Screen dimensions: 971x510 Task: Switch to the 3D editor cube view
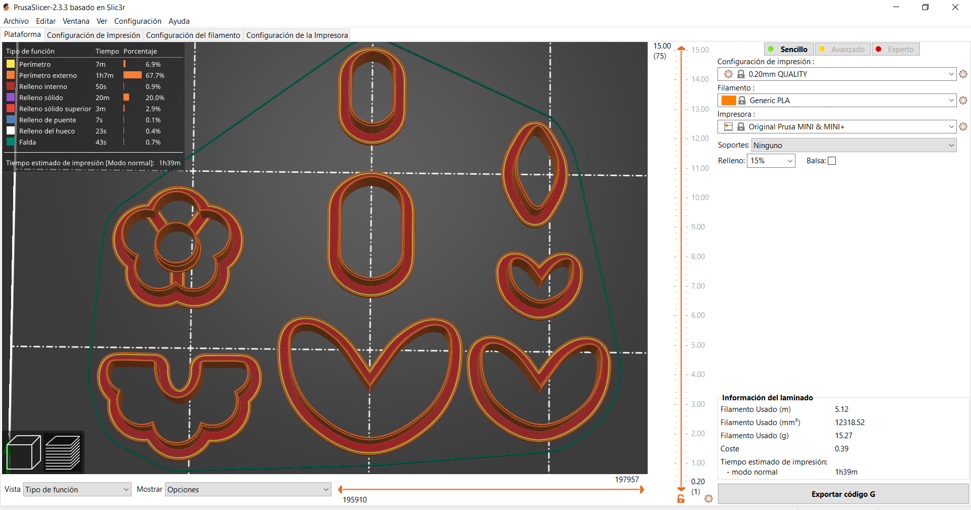pyautogui.click(x=23, y=452)
